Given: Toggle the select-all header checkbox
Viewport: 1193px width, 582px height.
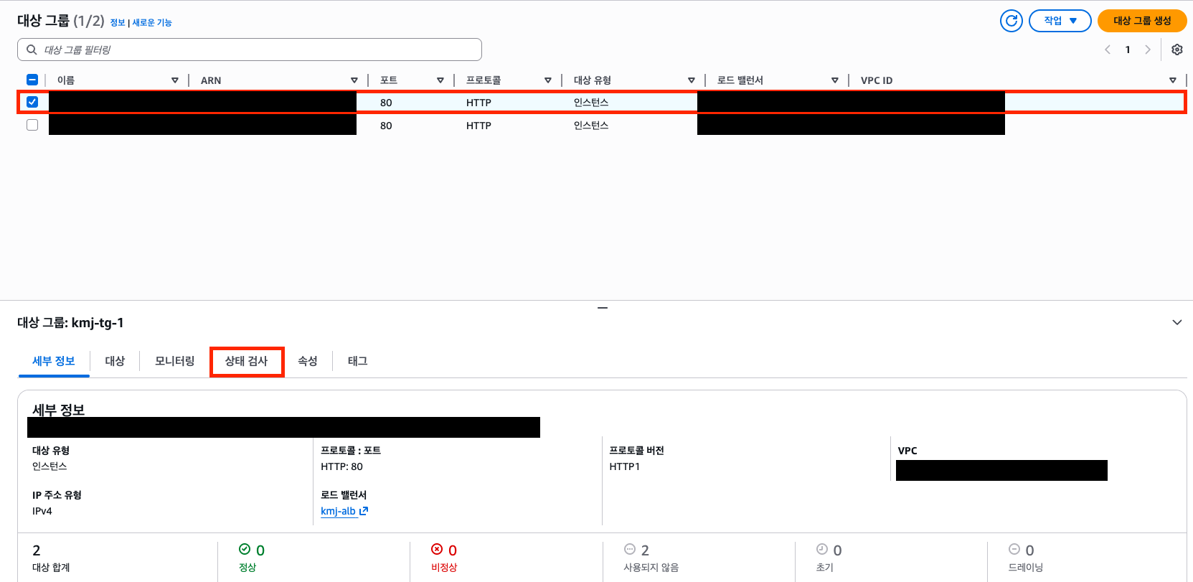Looking at the screenshot, I should pyautogui.click(x=32, y=80).
